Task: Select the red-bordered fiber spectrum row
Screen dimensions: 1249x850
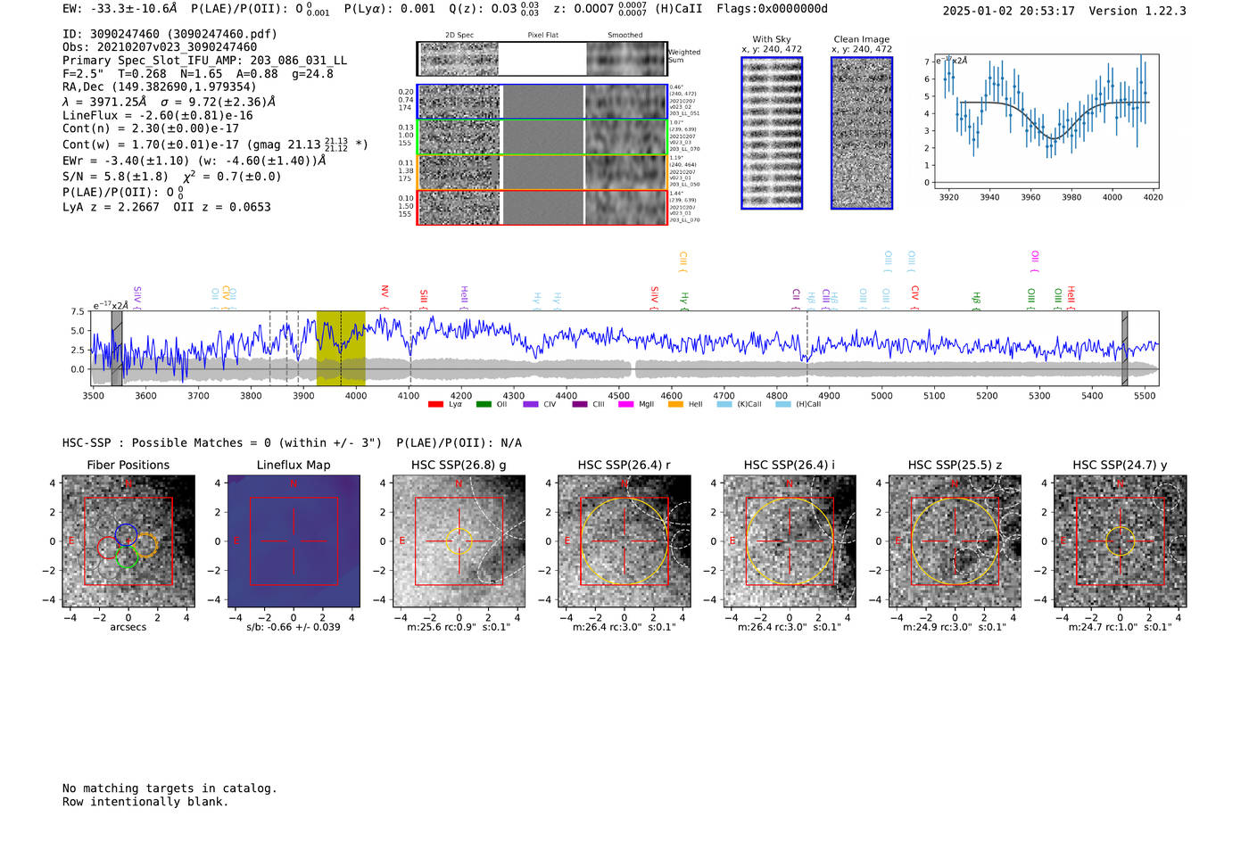Action: pos(542,207)
